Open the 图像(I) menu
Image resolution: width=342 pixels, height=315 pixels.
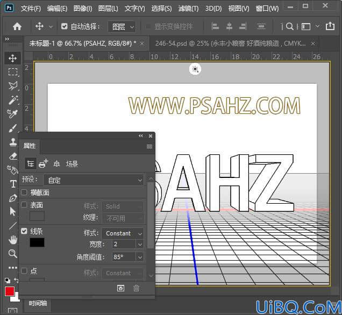pos(83,9)
